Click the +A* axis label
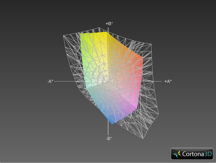Screen dimensions: 216x163 pyautogui.click(x=168, y=81)
